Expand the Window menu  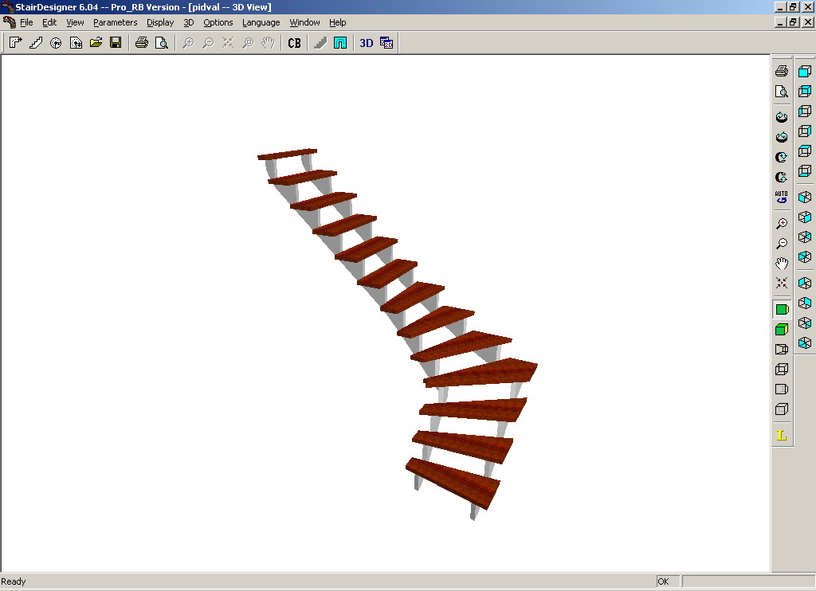[304, 22]
